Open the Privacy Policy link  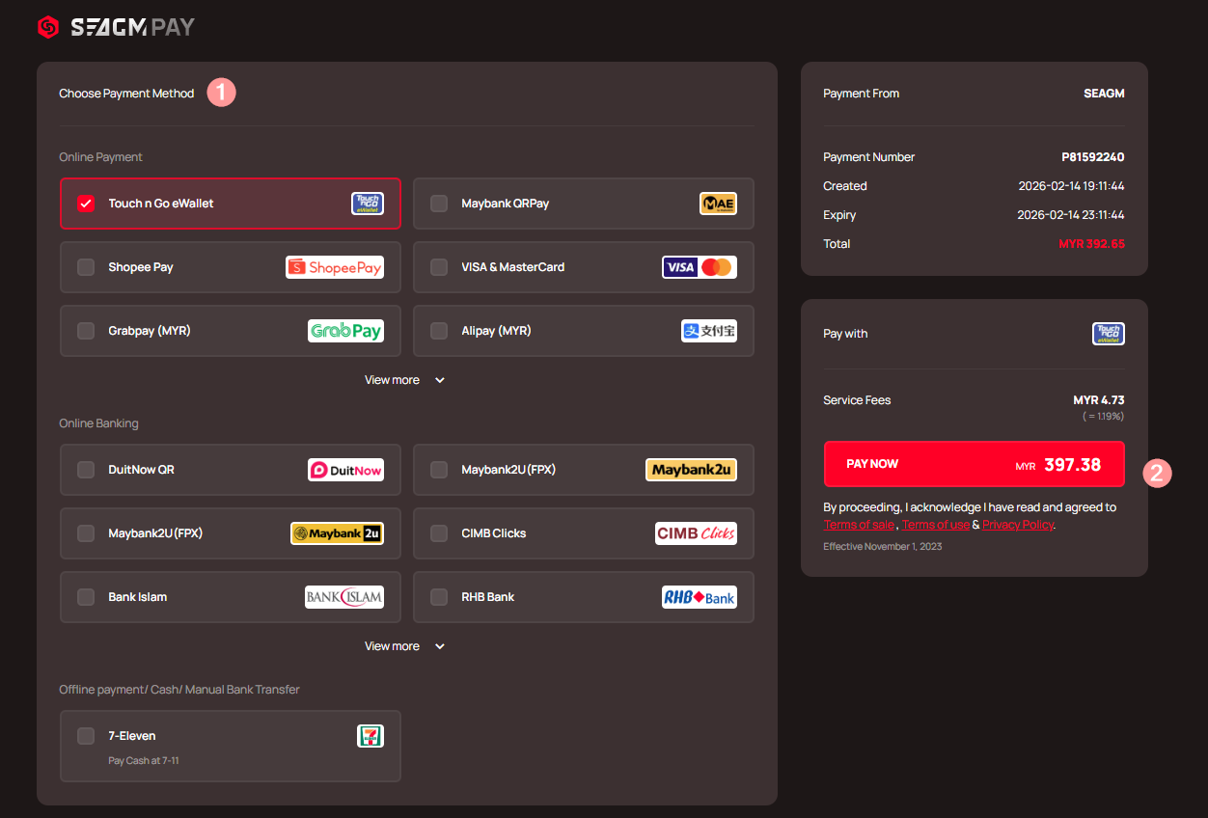[x=1017, y=525]
